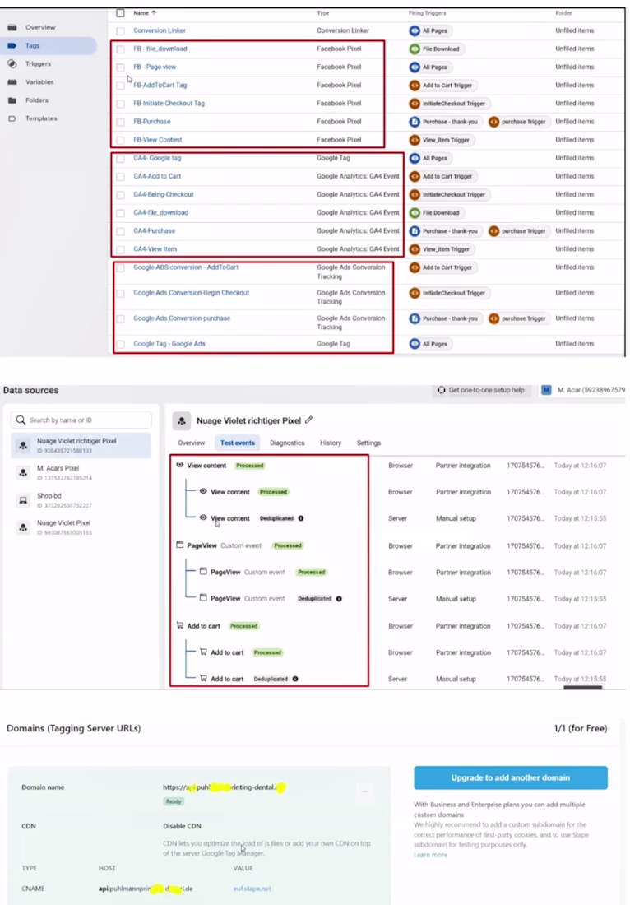Screen dimensions: 630x905
Task: Select Nuage Violet richtiger Pixel in data sources list
Action: pos(81,445)
